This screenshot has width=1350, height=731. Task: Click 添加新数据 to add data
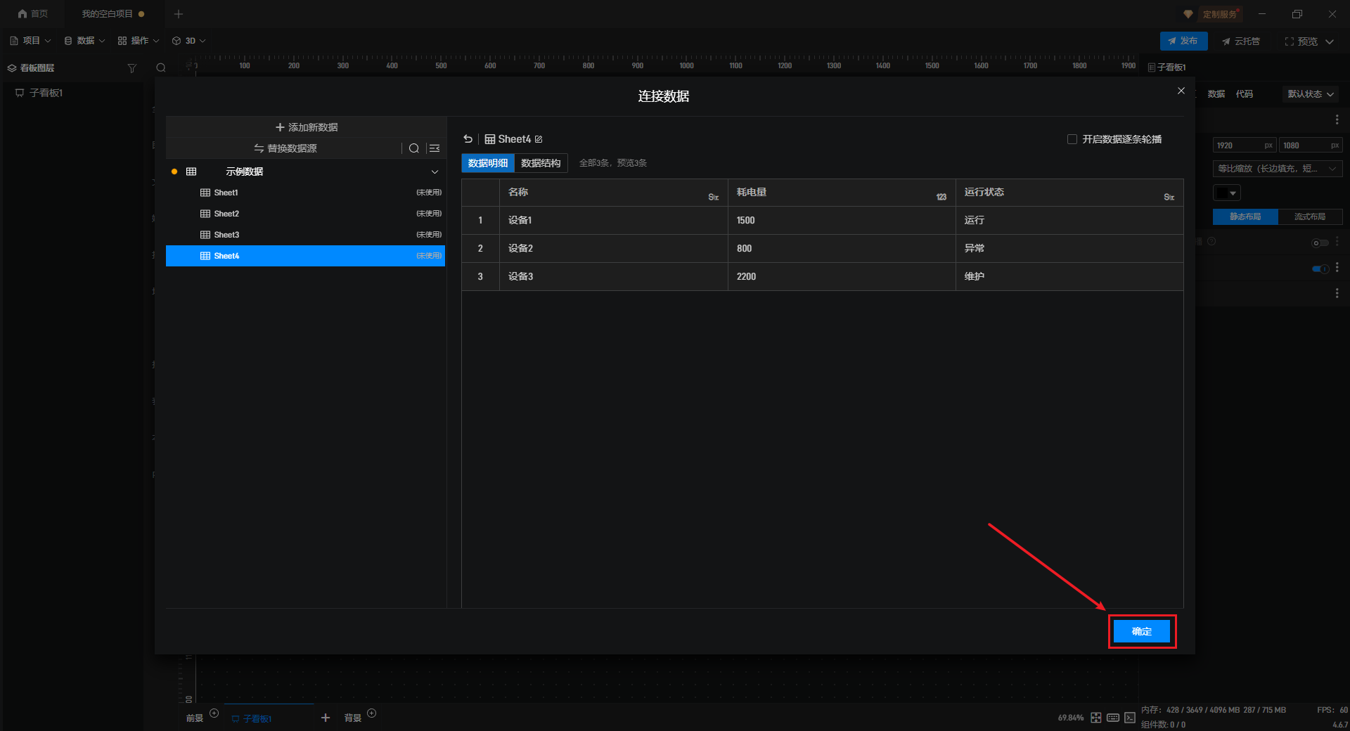click(x=307, y=127)
